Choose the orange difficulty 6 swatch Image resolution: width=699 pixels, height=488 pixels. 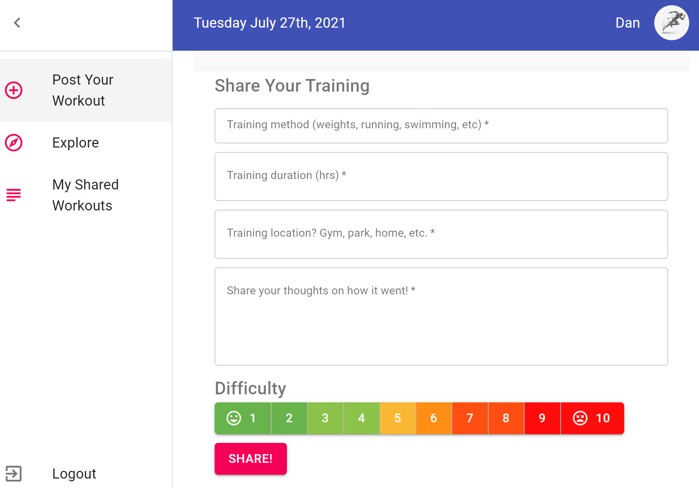434,418
